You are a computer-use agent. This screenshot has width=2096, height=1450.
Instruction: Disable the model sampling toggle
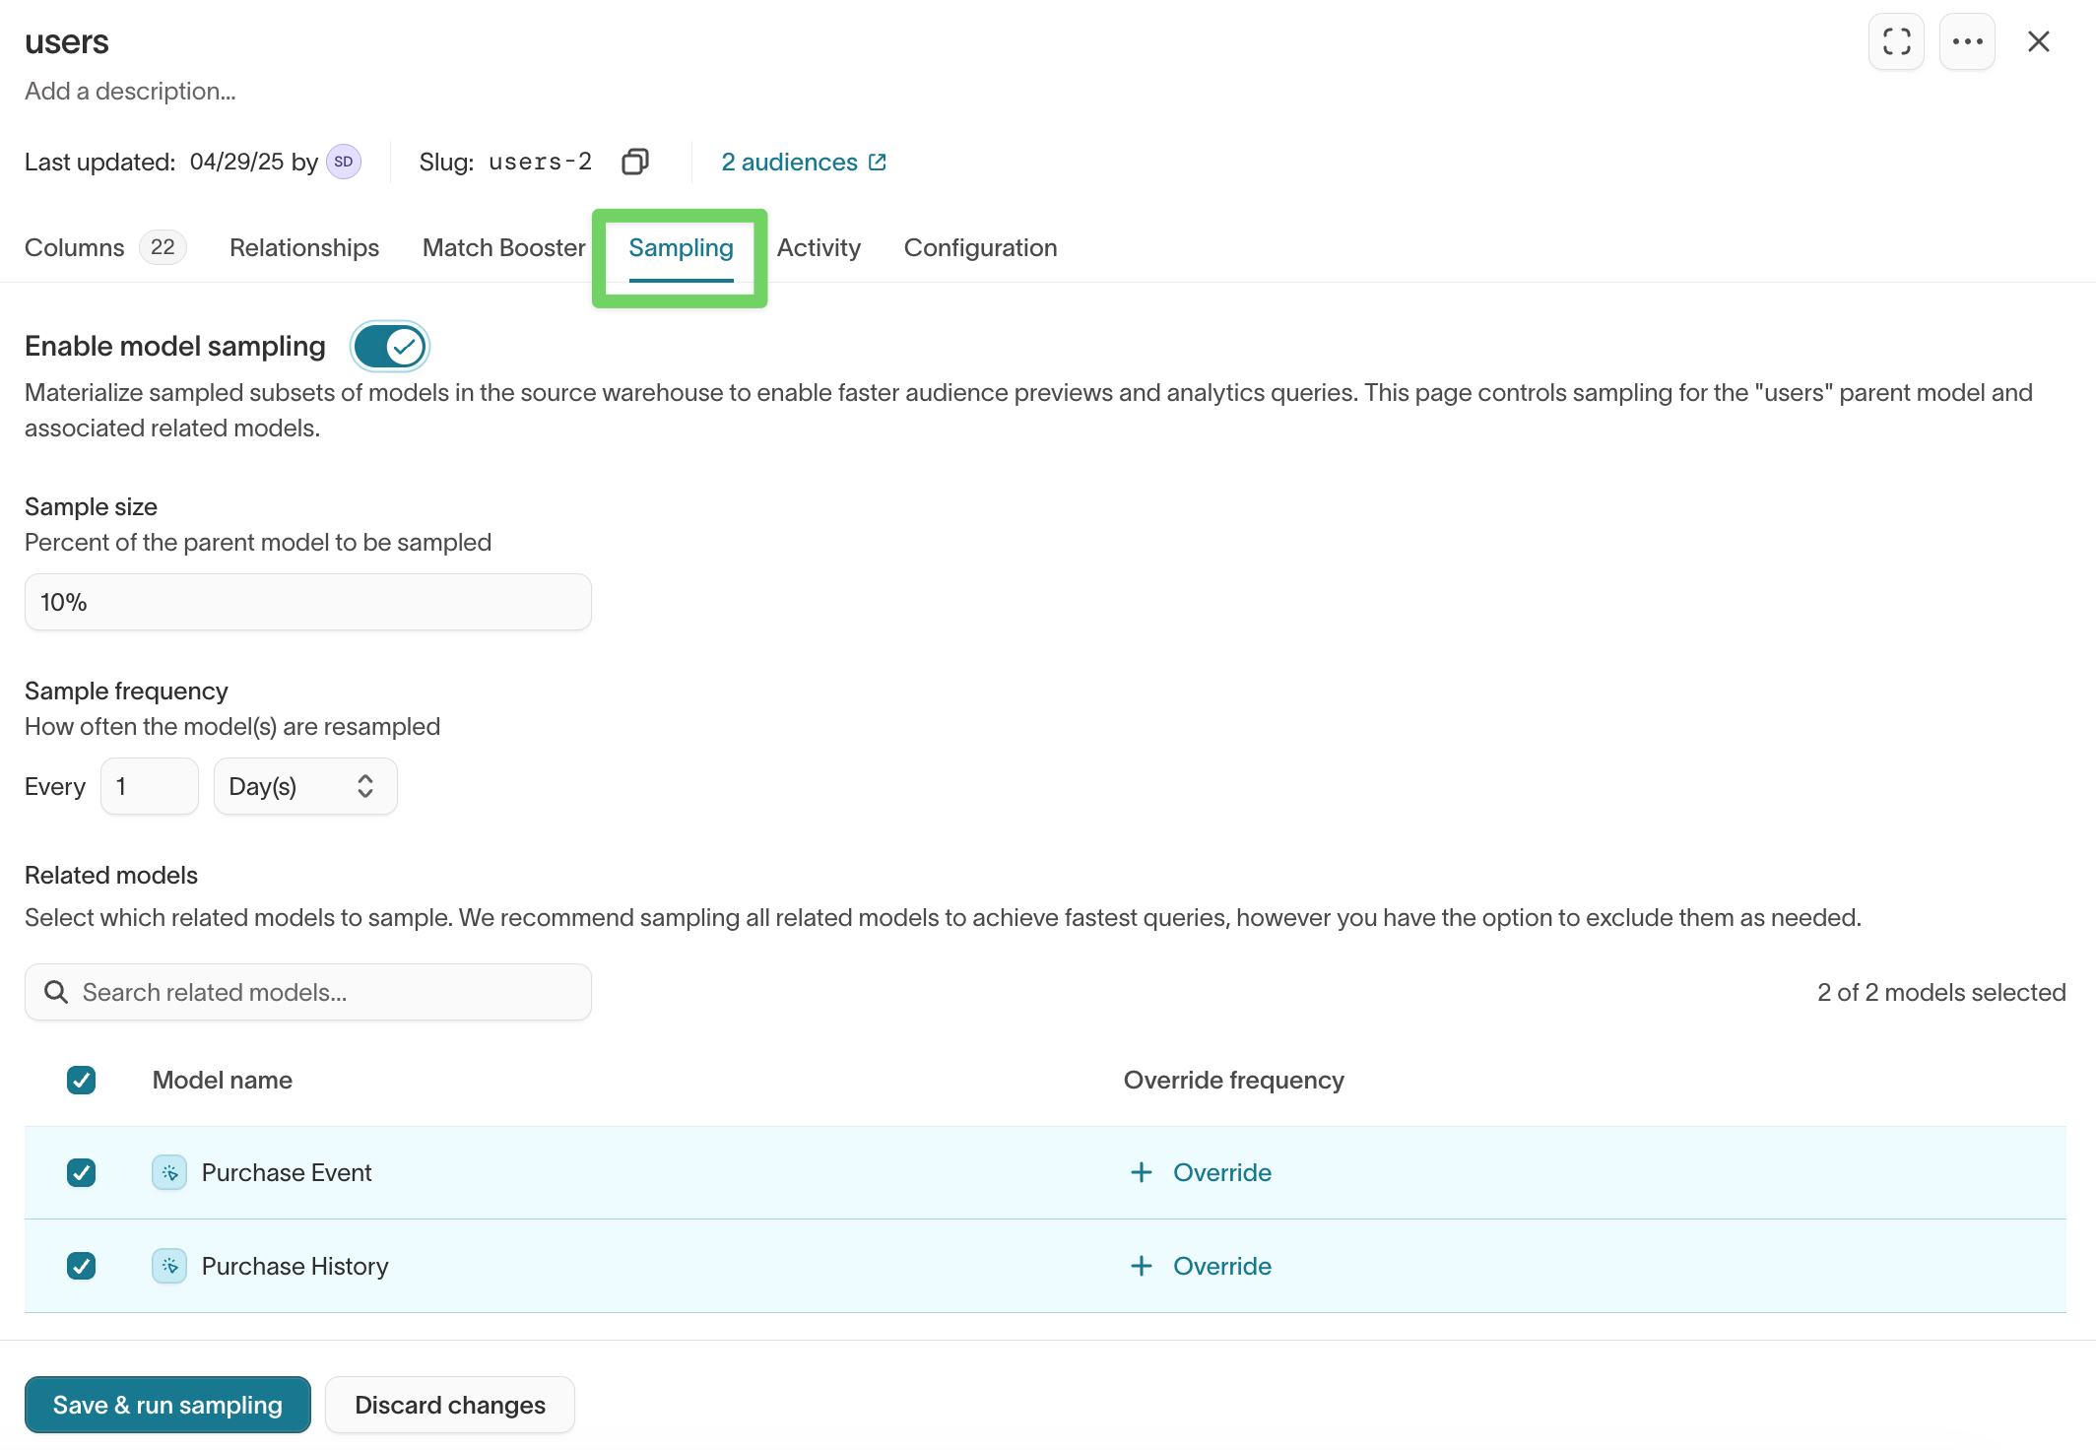[x=390, y=347]
